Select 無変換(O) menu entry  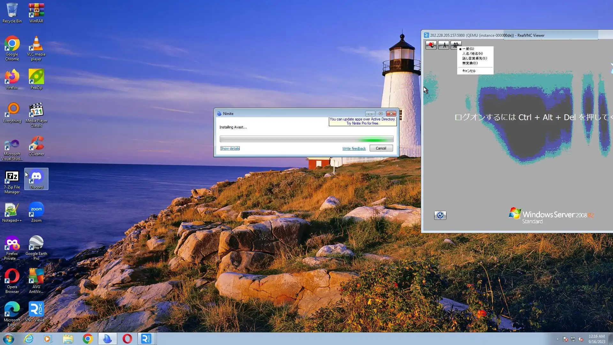pyautogui.click(x=470, y=63)
